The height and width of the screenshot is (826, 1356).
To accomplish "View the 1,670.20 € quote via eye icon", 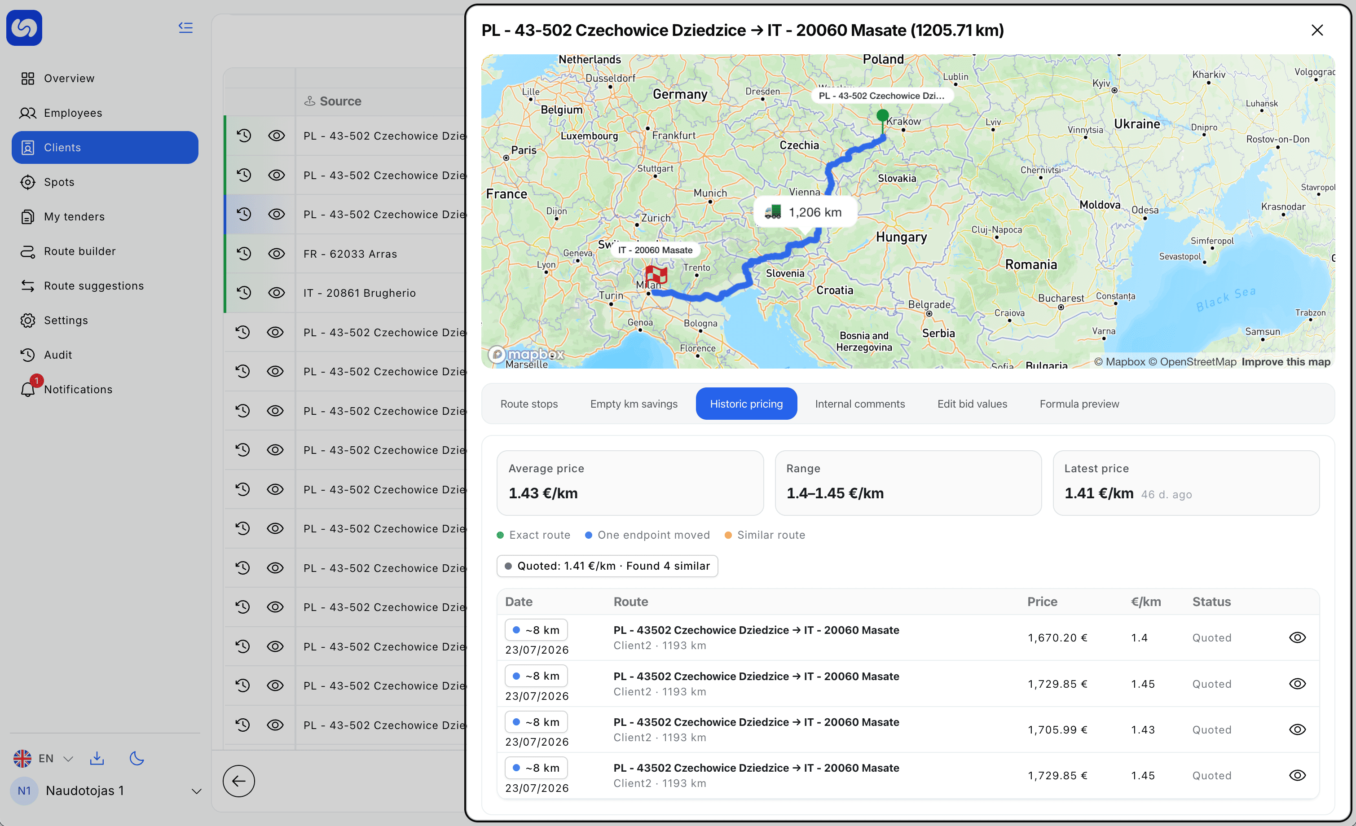I will point(1297,637).
